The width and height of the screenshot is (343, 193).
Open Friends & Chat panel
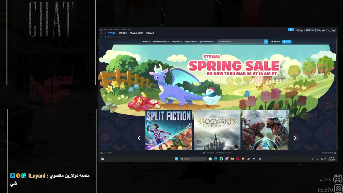329,153
